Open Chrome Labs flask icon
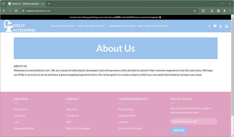The width and height of the screenshot is (234, 137). click(x=212, y=11)
